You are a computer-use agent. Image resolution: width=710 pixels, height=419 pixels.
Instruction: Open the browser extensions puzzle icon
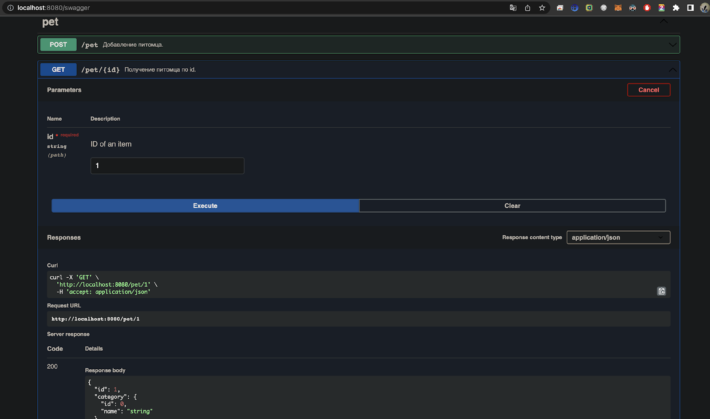point(676,8)
